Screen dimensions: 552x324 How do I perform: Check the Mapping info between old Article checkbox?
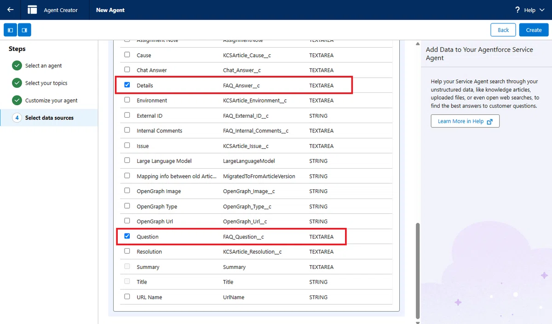[127, 176]
